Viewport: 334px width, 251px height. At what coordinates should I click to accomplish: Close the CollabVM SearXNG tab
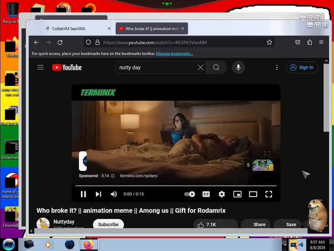(109, 28)
